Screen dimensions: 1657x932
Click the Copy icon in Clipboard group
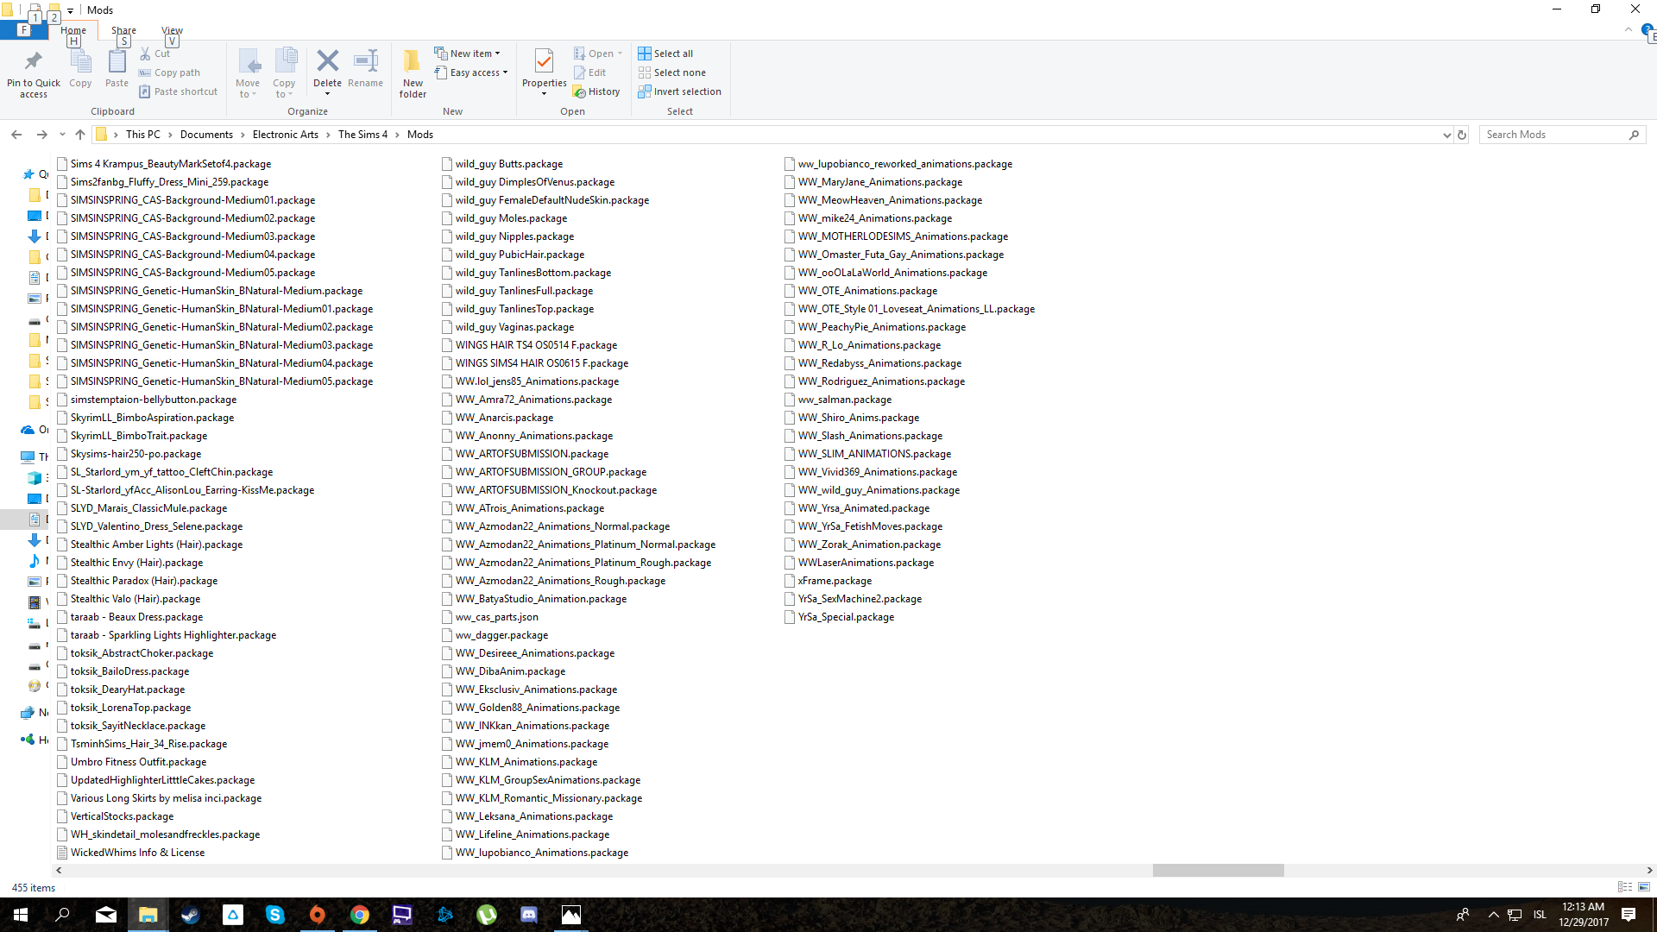coord(80,62)
